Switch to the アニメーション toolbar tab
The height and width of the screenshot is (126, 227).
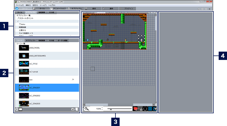coord(58,9)
